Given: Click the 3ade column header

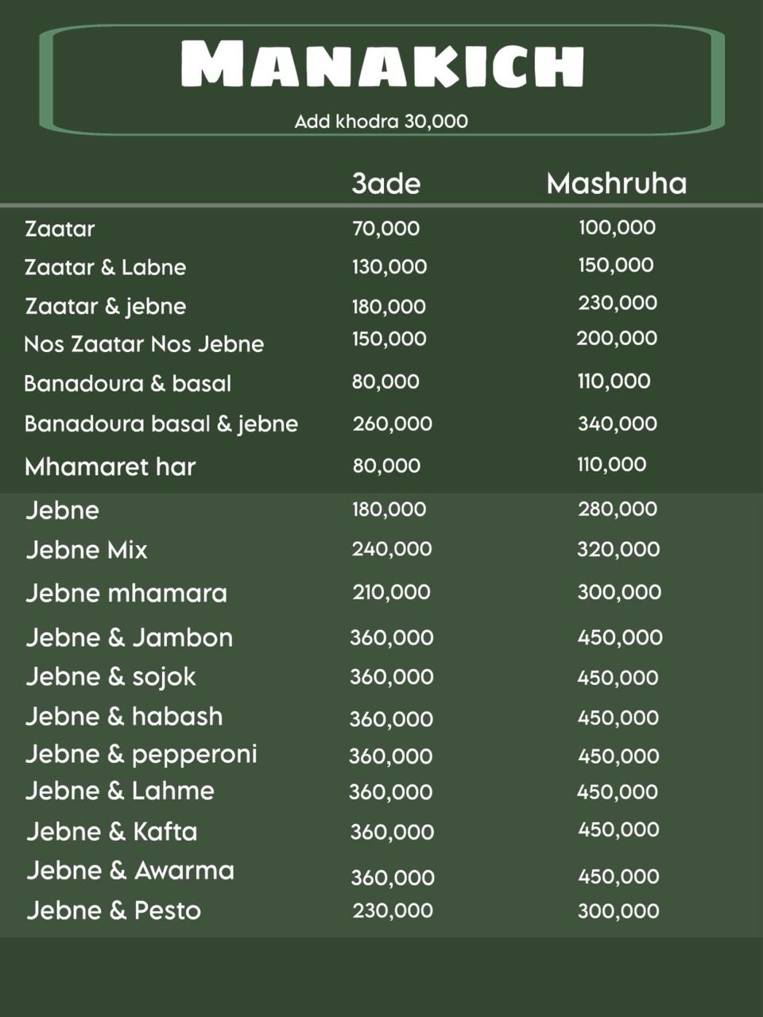Looking at the screenshot, I should (385, 184).
